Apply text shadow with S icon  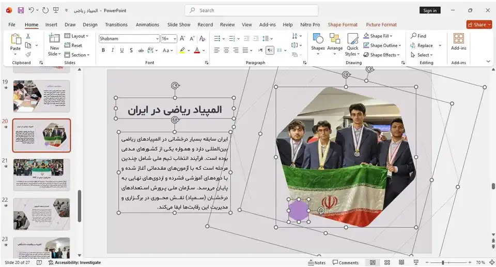(131, 50)
